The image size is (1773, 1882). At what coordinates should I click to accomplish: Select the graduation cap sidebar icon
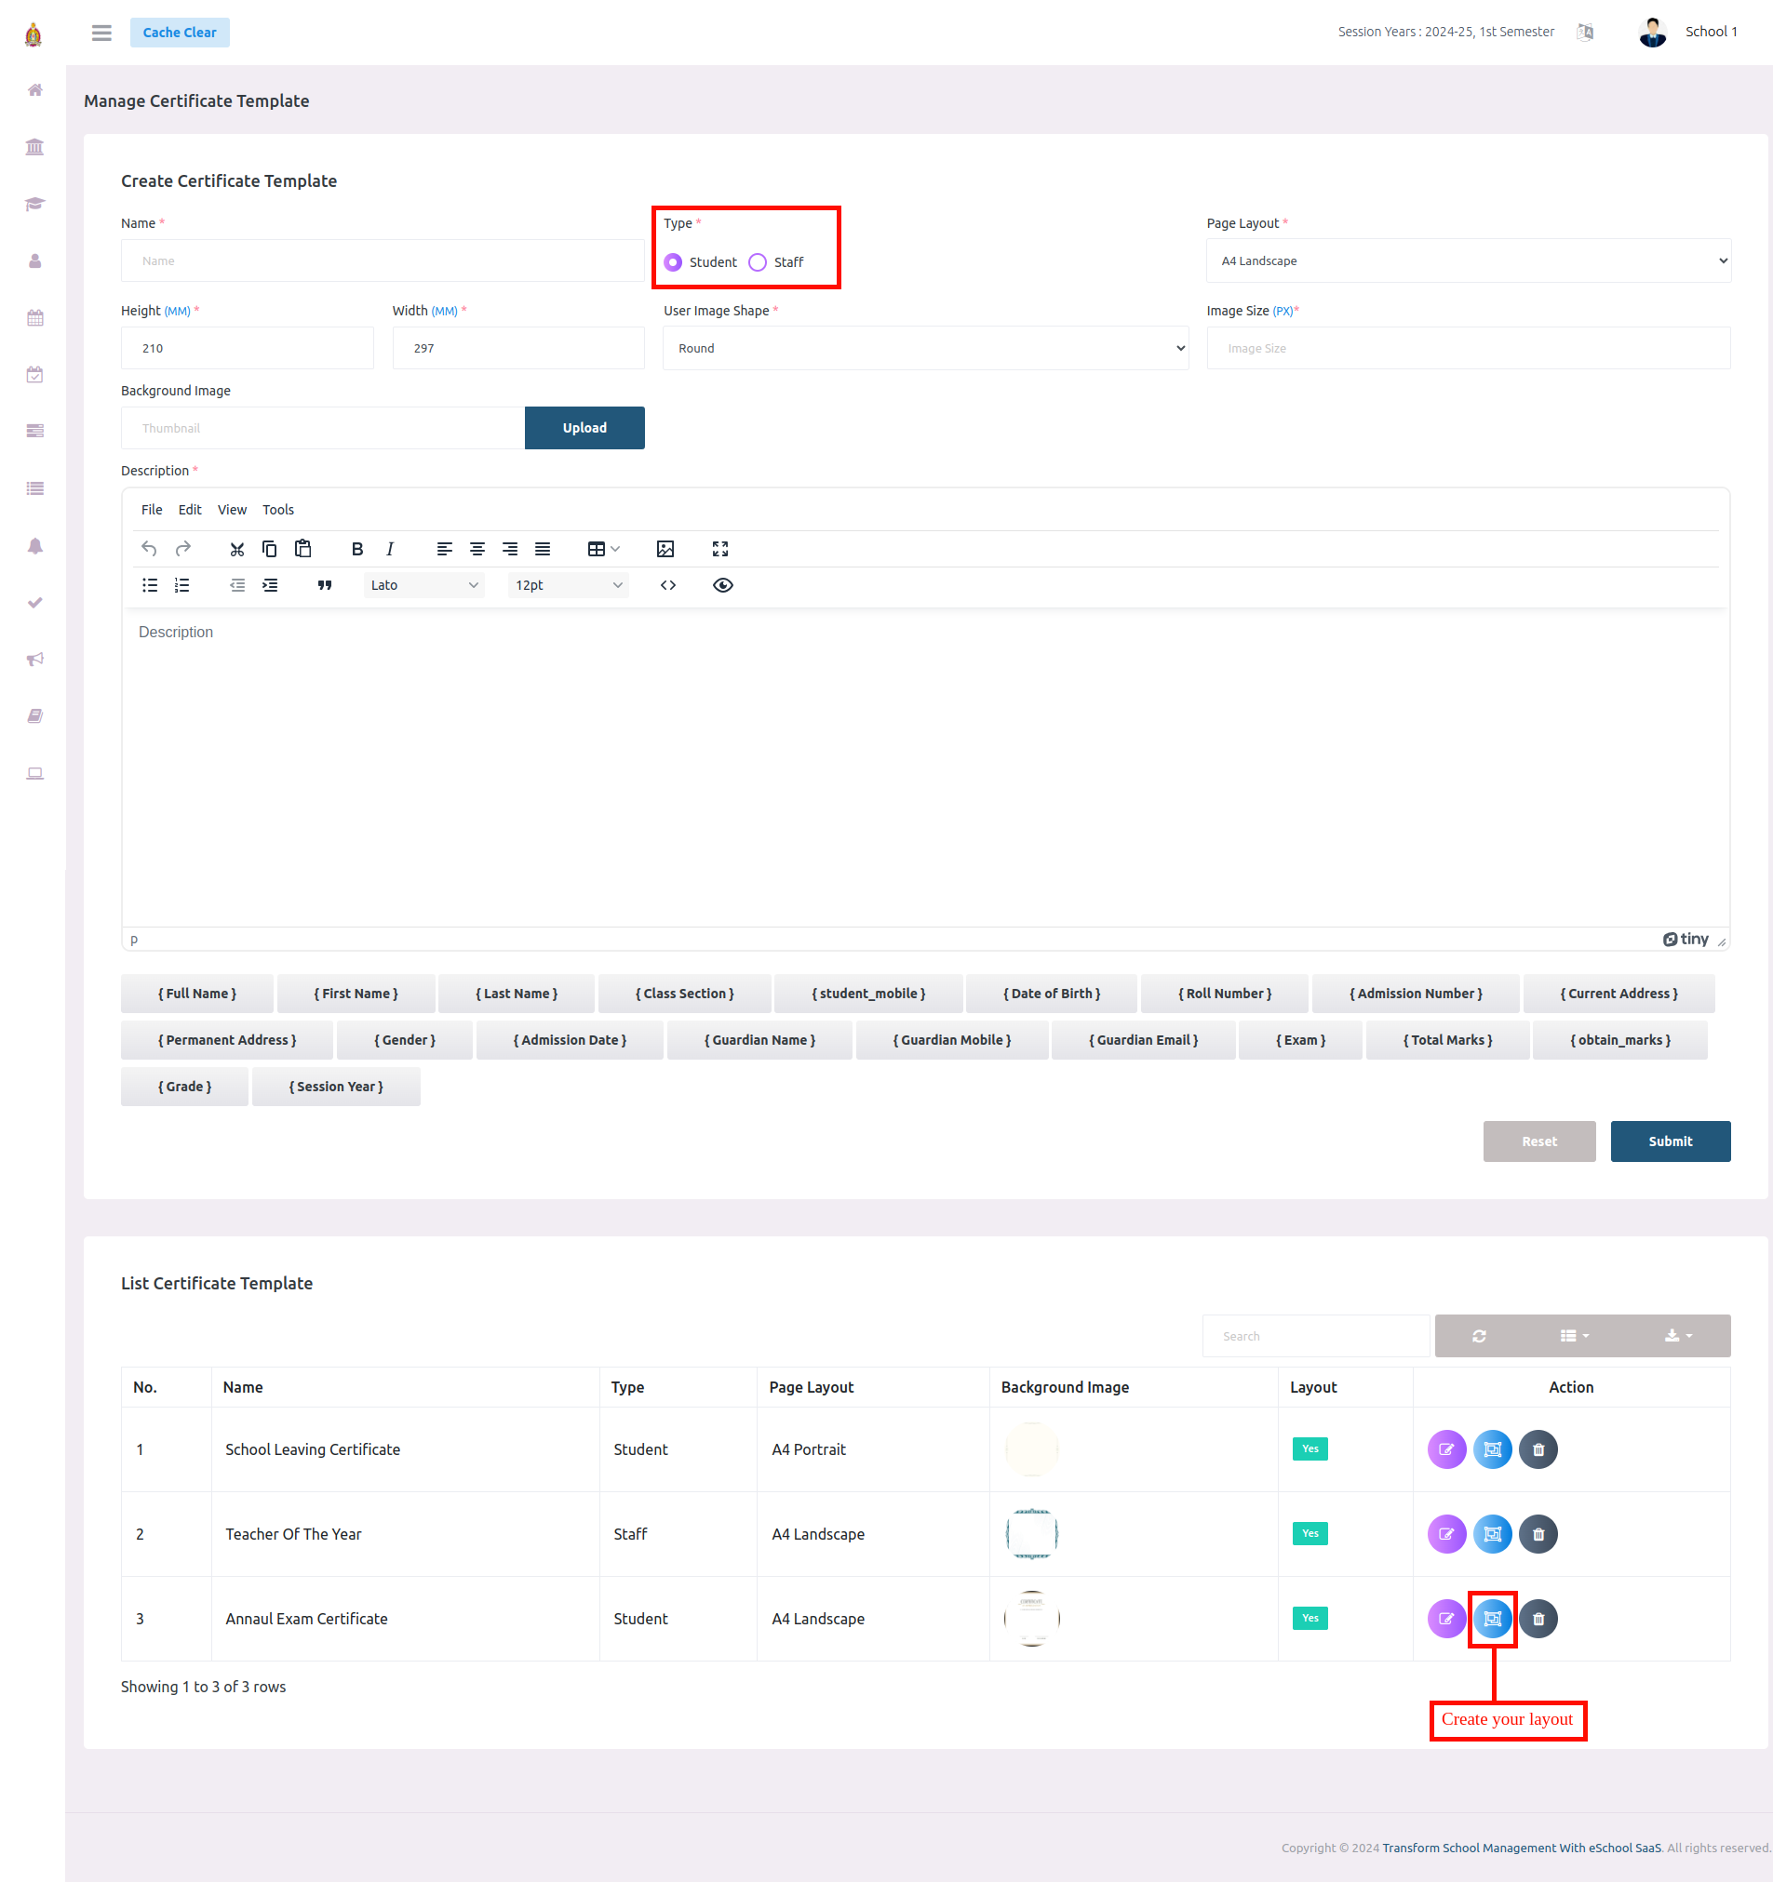[35, 204]
